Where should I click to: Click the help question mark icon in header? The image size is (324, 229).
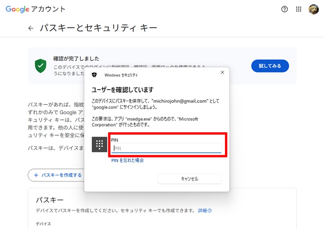[284, 9]
